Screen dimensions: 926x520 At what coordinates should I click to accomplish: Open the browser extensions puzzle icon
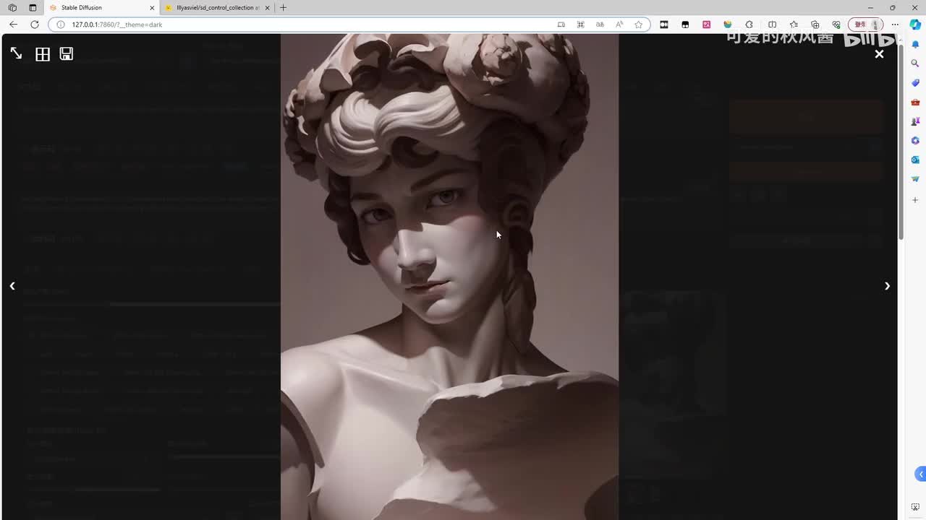[749, 25]
